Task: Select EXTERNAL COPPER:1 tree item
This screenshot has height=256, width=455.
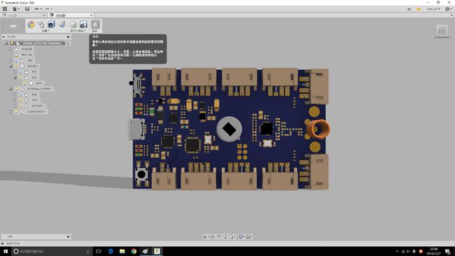Action: click(x=39, y=89)
